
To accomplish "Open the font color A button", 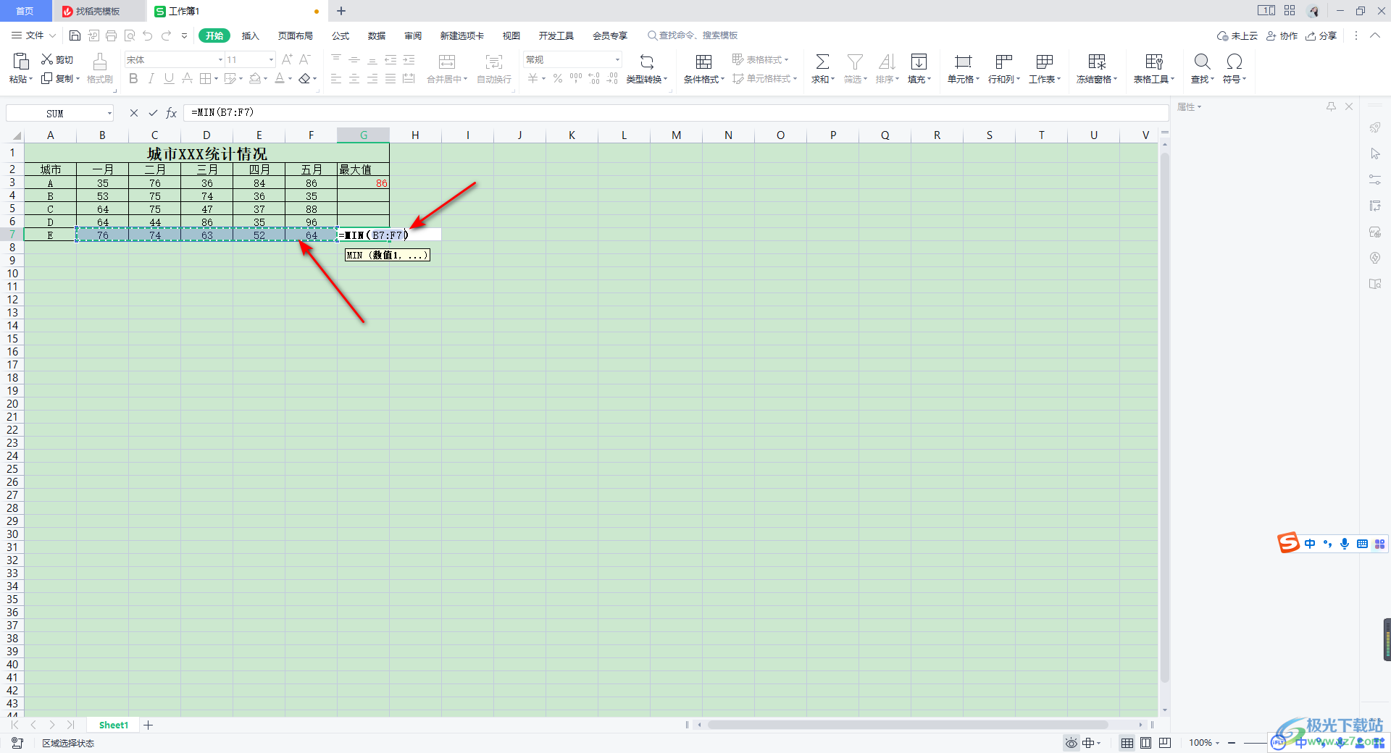I will click(x=280, y=78).
